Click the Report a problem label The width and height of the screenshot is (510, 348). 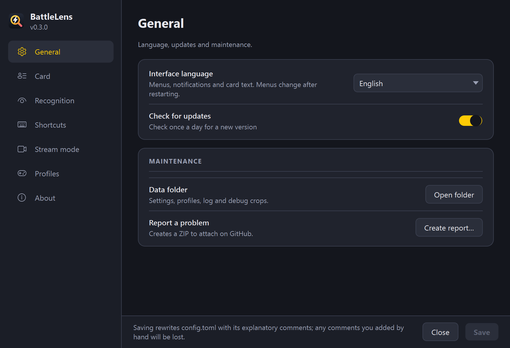tap(179, 223)
